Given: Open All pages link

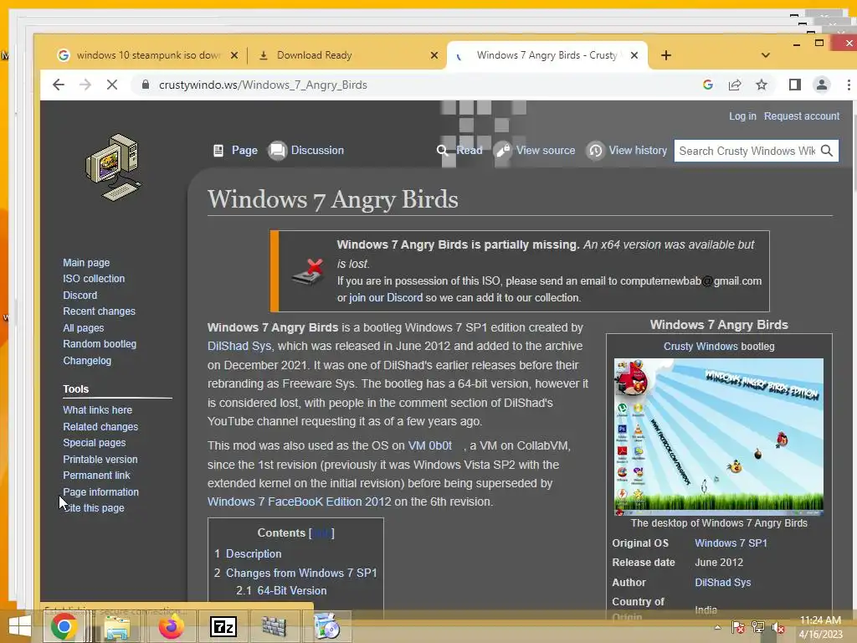Looking at the screenshot, I should tap(83, 327).
